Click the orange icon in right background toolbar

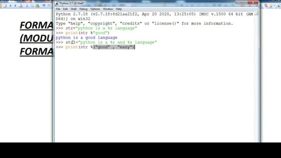[x=271, y=6]
